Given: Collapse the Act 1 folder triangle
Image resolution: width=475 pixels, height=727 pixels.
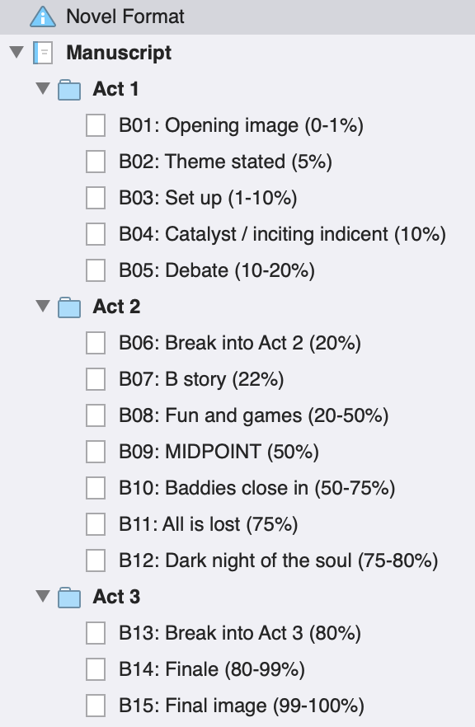Looking at the screenshot, I should 43,88.
